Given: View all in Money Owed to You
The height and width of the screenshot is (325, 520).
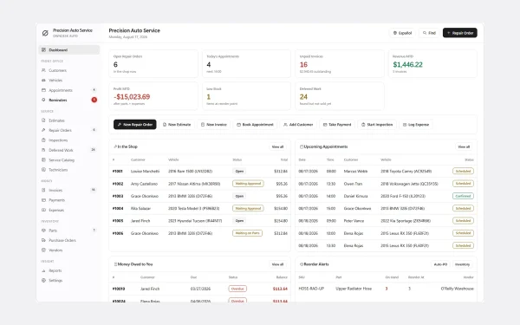Looking at the screenshot, I should 277,264.
